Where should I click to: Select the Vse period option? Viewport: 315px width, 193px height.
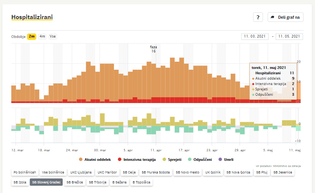coord(53,36)
